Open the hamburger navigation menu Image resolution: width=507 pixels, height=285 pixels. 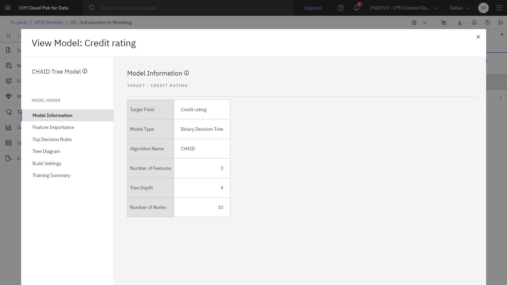(x=8, y=8)
